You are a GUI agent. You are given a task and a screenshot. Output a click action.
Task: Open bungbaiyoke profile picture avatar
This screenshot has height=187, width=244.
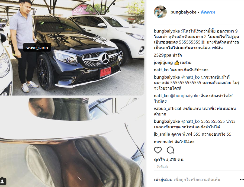tap(160, 12)
